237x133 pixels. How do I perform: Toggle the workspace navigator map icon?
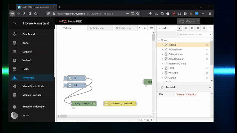click(x=140, y=120)
